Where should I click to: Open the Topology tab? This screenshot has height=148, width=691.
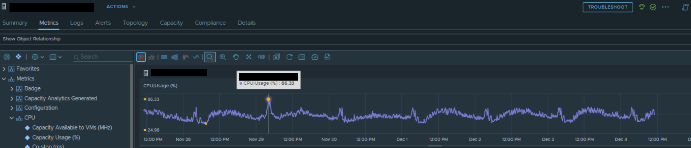pyautogui.click(x=135, y=23)
